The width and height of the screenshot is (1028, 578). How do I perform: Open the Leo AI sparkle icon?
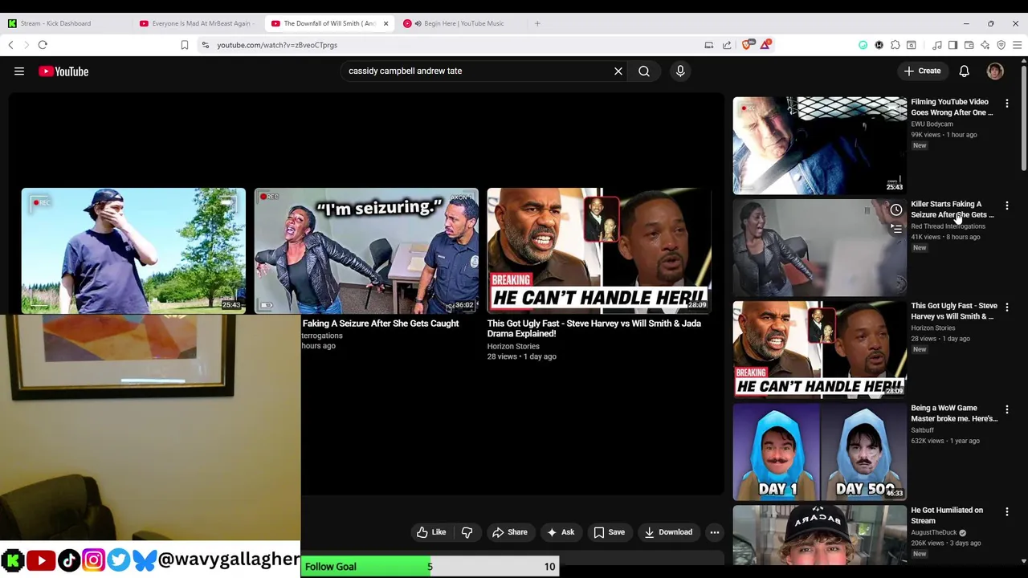coord(985,45)
